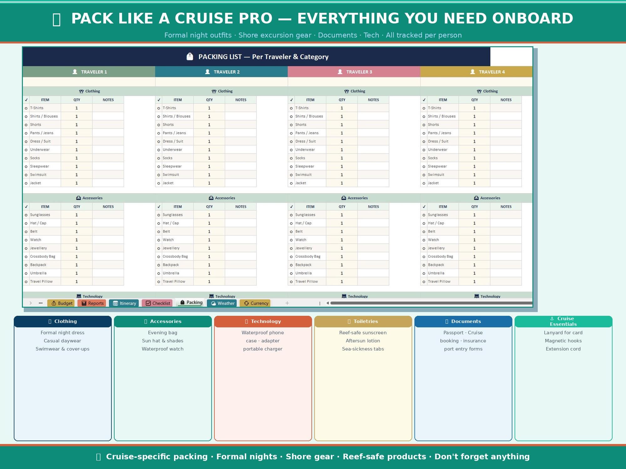Click Traveler 3 Technology laptop icon

(x=344, y=296)
